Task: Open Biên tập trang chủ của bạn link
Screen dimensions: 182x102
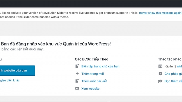Action: coord(100,66)
